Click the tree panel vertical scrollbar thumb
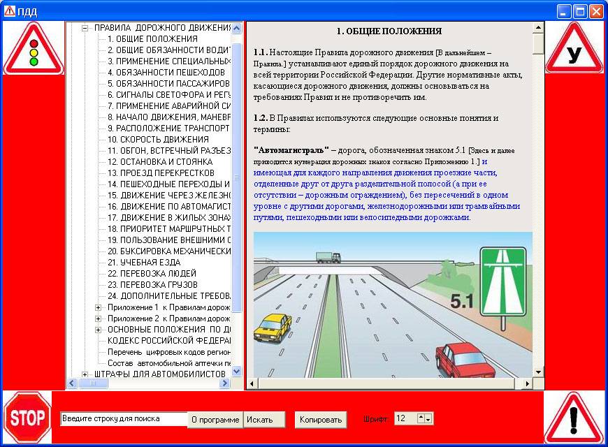Image resolution: width=608 pixels, height=447 pixels. coord(236,177)
